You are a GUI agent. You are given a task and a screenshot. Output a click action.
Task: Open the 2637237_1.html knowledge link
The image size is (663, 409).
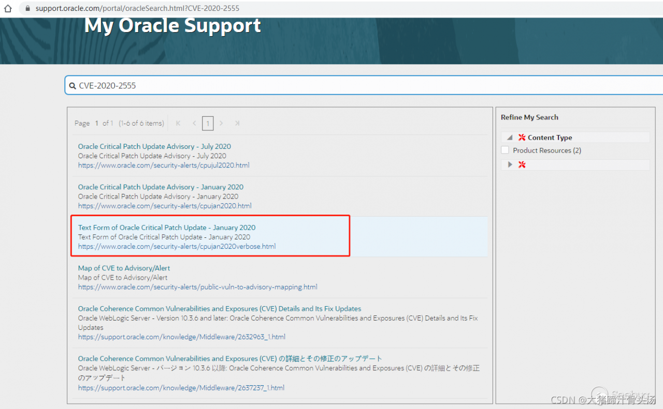coord(181,388)
